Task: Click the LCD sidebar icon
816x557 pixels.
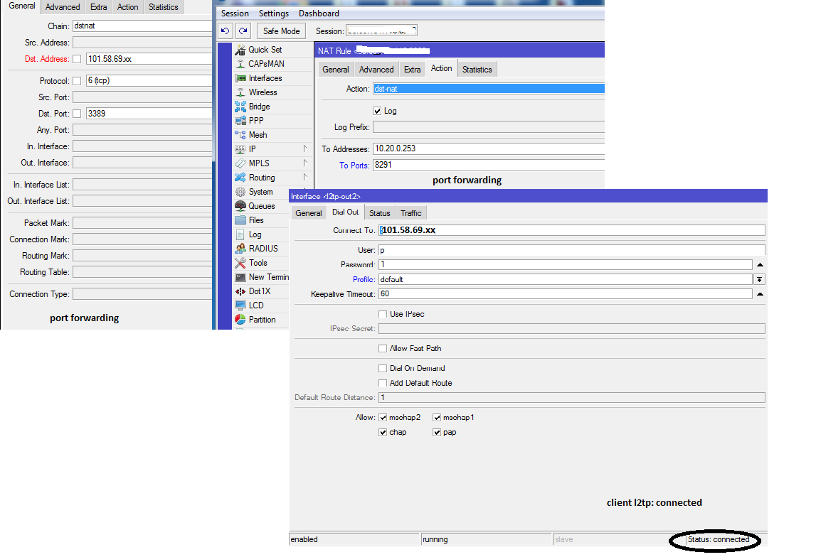Action: pyautogui.click(x=240, y=305)
